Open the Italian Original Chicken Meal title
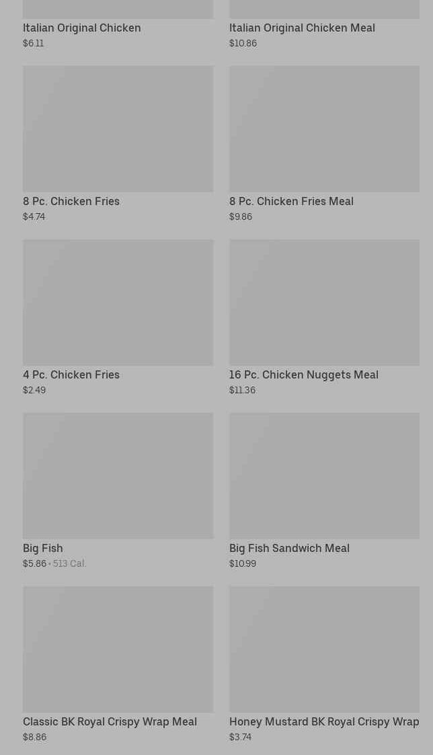The width and height of the screenshot is (433, 755). pos(302,28)
